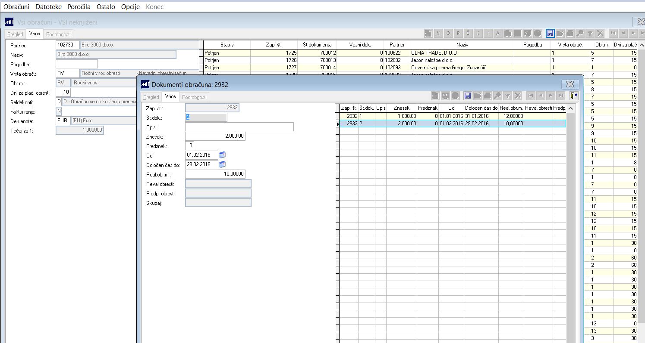645x343 pixels.
Task: Open the Opcije menu
Action: click(x=131, y=7)
